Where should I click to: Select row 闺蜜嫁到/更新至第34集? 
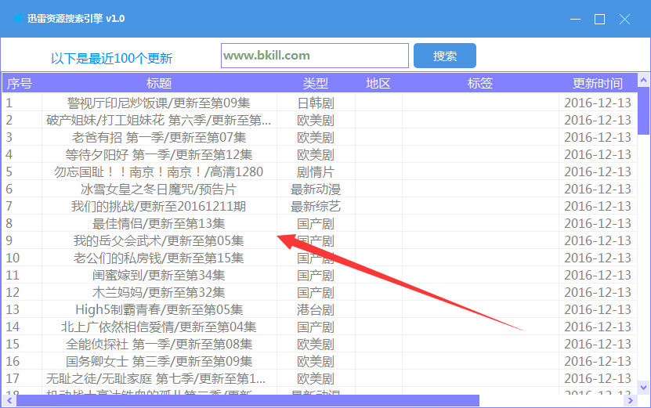point(320,275)
